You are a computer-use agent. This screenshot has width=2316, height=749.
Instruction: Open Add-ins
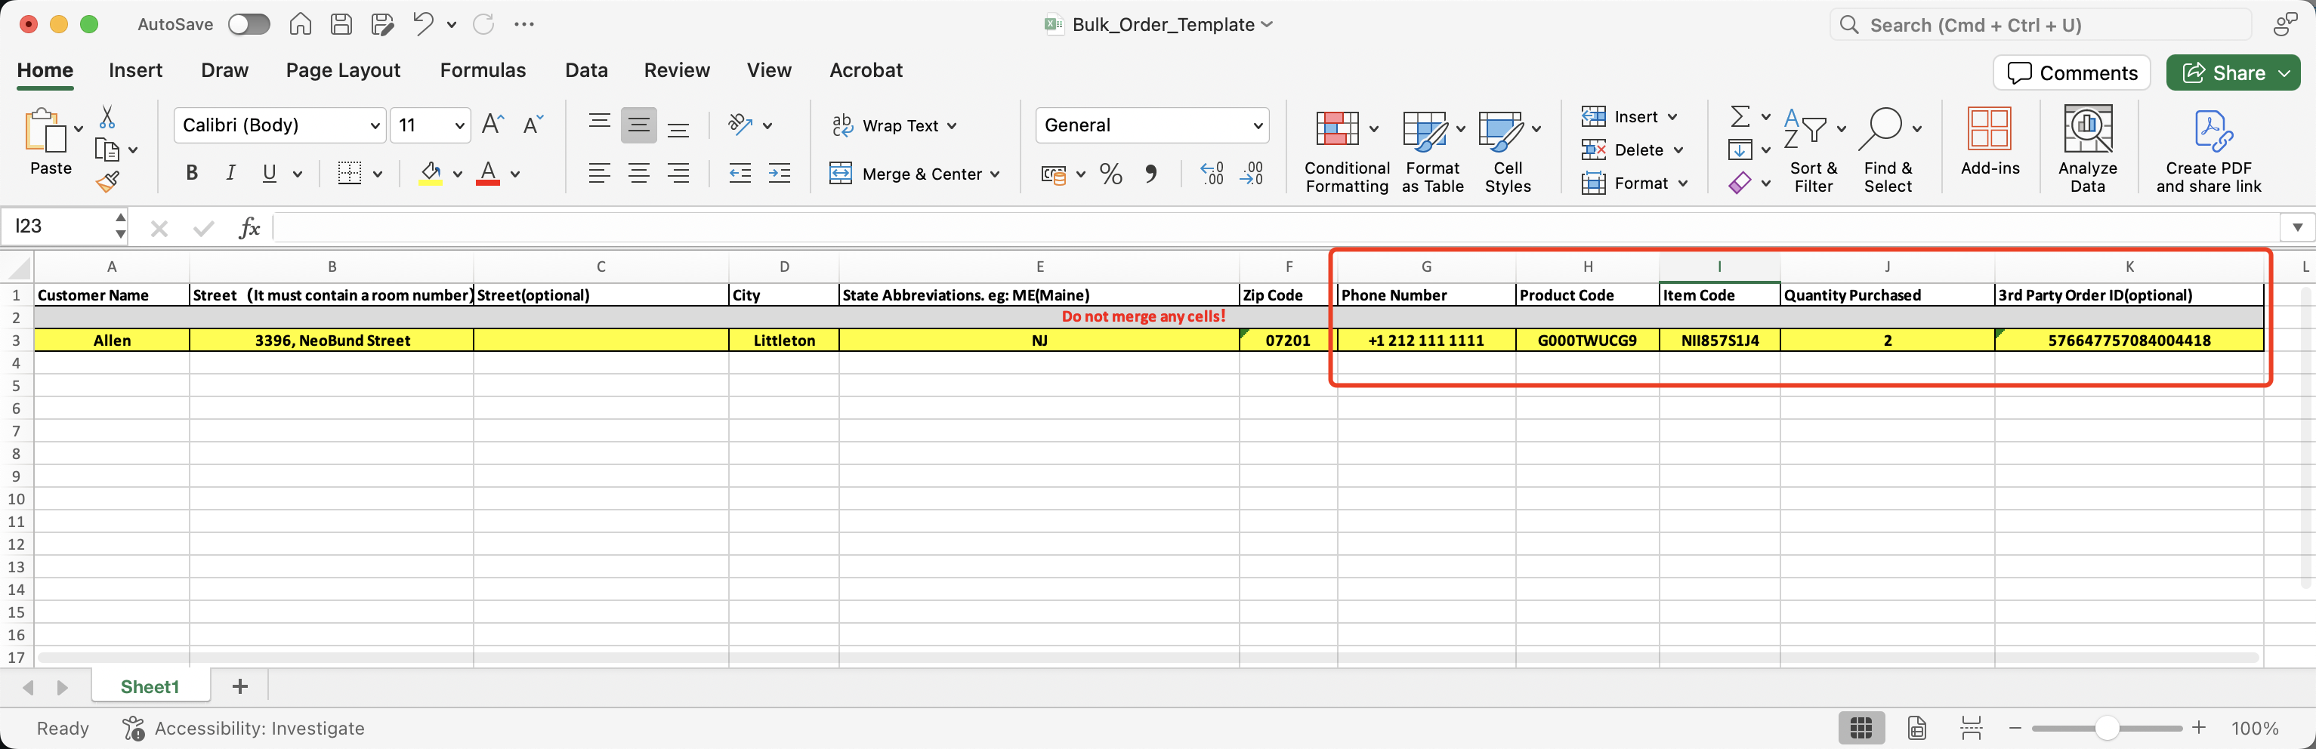click(1990, 141)
